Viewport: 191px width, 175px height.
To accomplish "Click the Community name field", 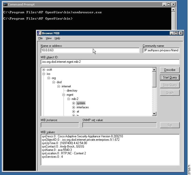I will click(161, 50).
